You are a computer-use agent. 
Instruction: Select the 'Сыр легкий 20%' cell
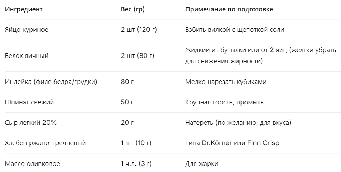(31, 123)
